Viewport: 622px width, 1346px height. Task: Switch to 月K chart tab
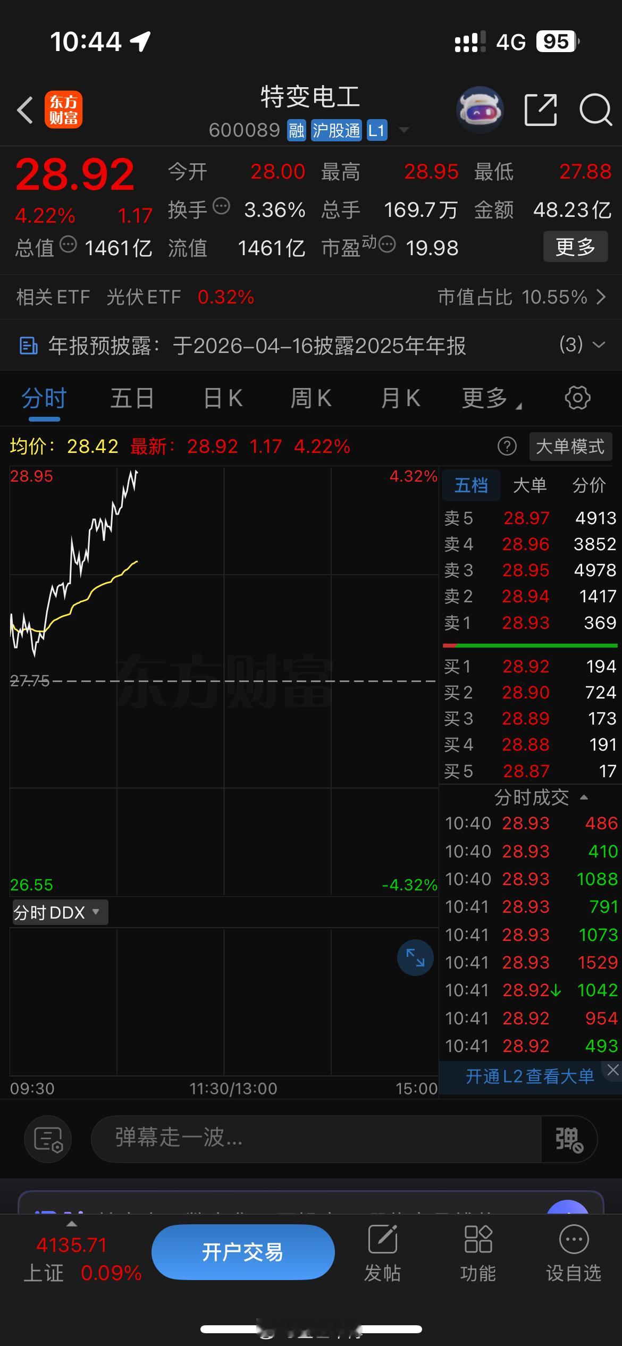coord(400,398)
